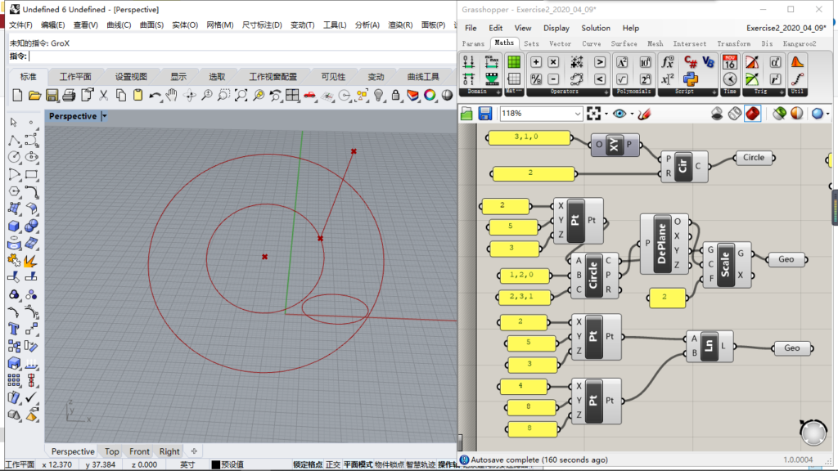Cut selection with the scissors icon
The image size is (838, 471).
[x=104, y=96]
